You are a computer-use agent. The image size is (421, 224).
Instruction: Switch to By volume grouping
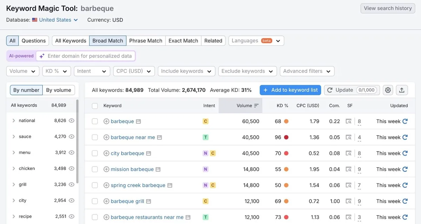click(x=59, y=90)
